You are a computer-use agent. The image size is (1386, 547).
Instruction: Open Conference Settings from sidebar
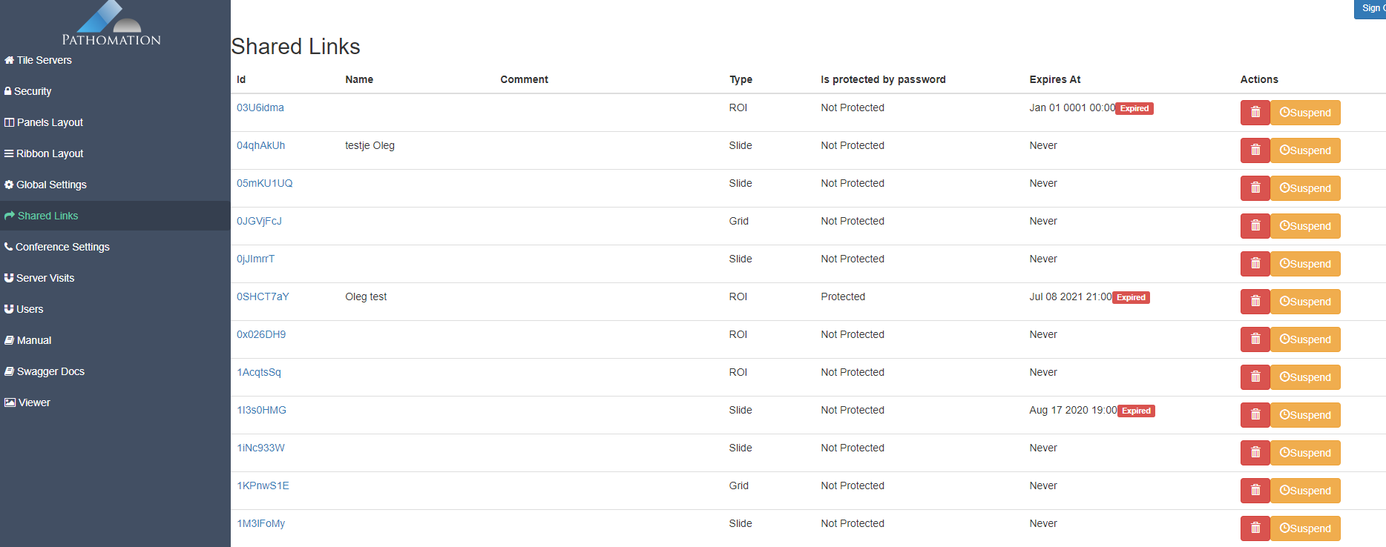pyautogui.click(x=62, y=247)
